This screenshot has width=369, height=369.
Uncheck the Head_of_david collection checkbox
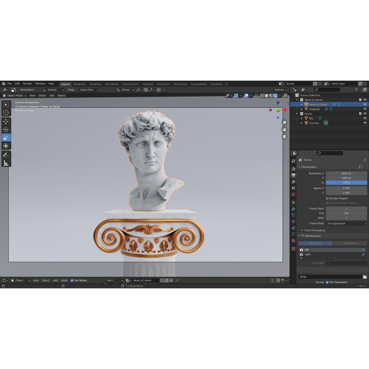tap(360, 100)
